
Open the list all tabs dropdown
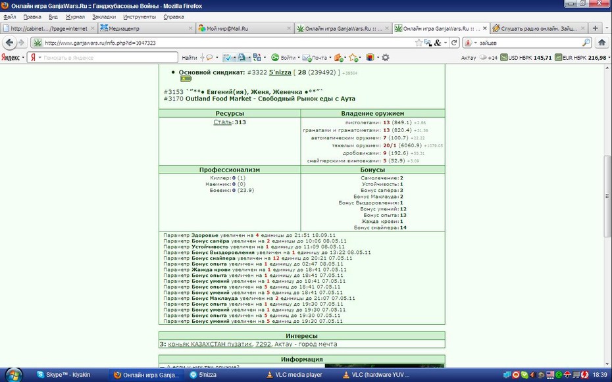[x=607, y=28]
